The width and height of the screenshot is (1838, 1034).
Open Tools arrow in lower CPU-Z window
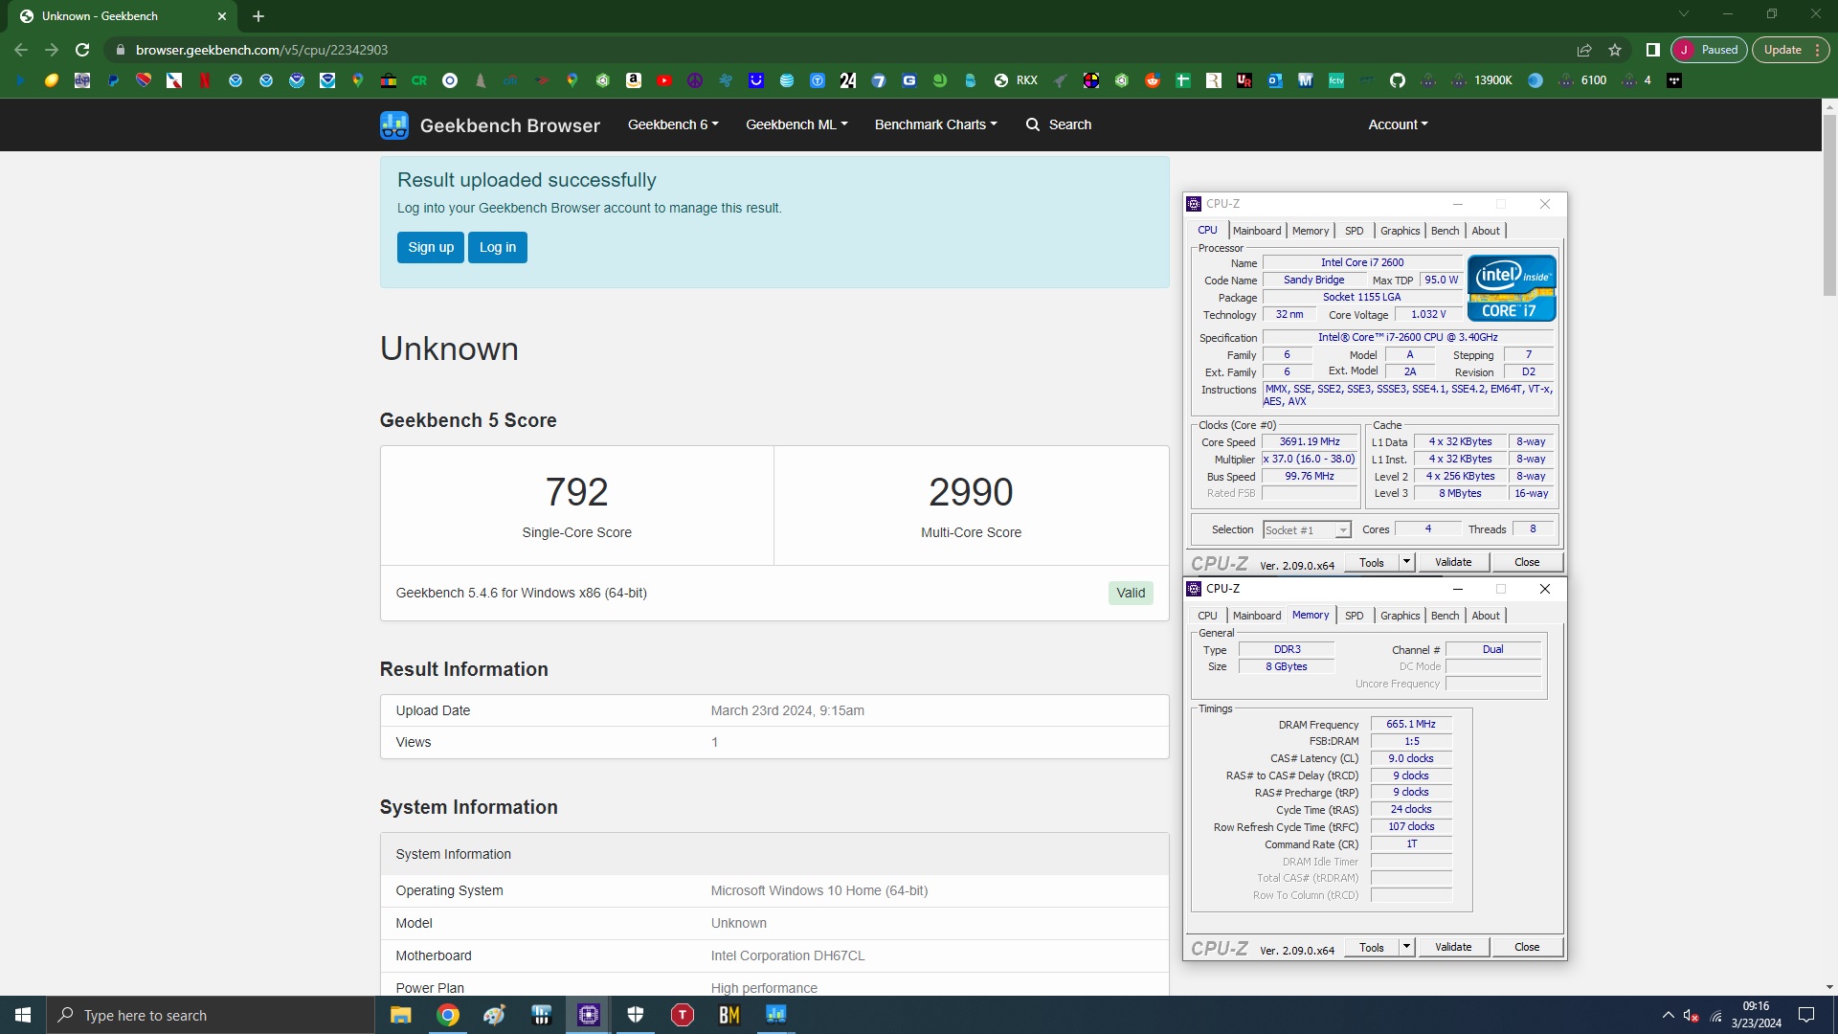click(1406, 947)
